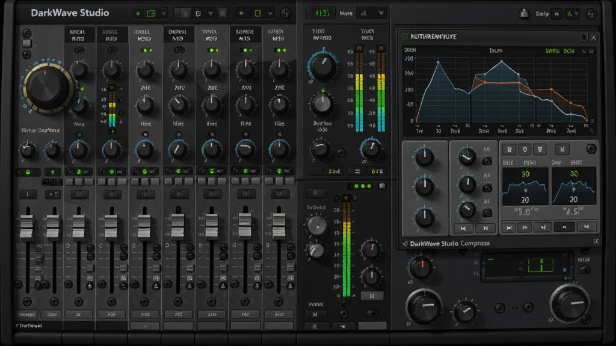This screenshot has width=616, height=346.
Task: Click the green power button below the master knob
Action: tap(28, 172)
